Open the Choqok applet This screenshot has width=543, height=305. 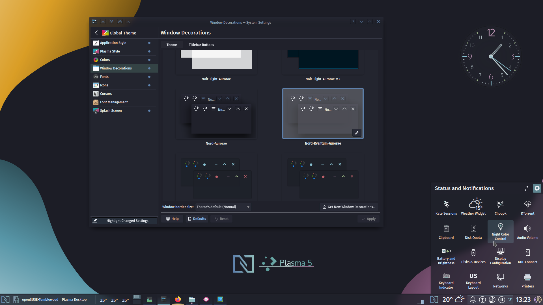500,207
